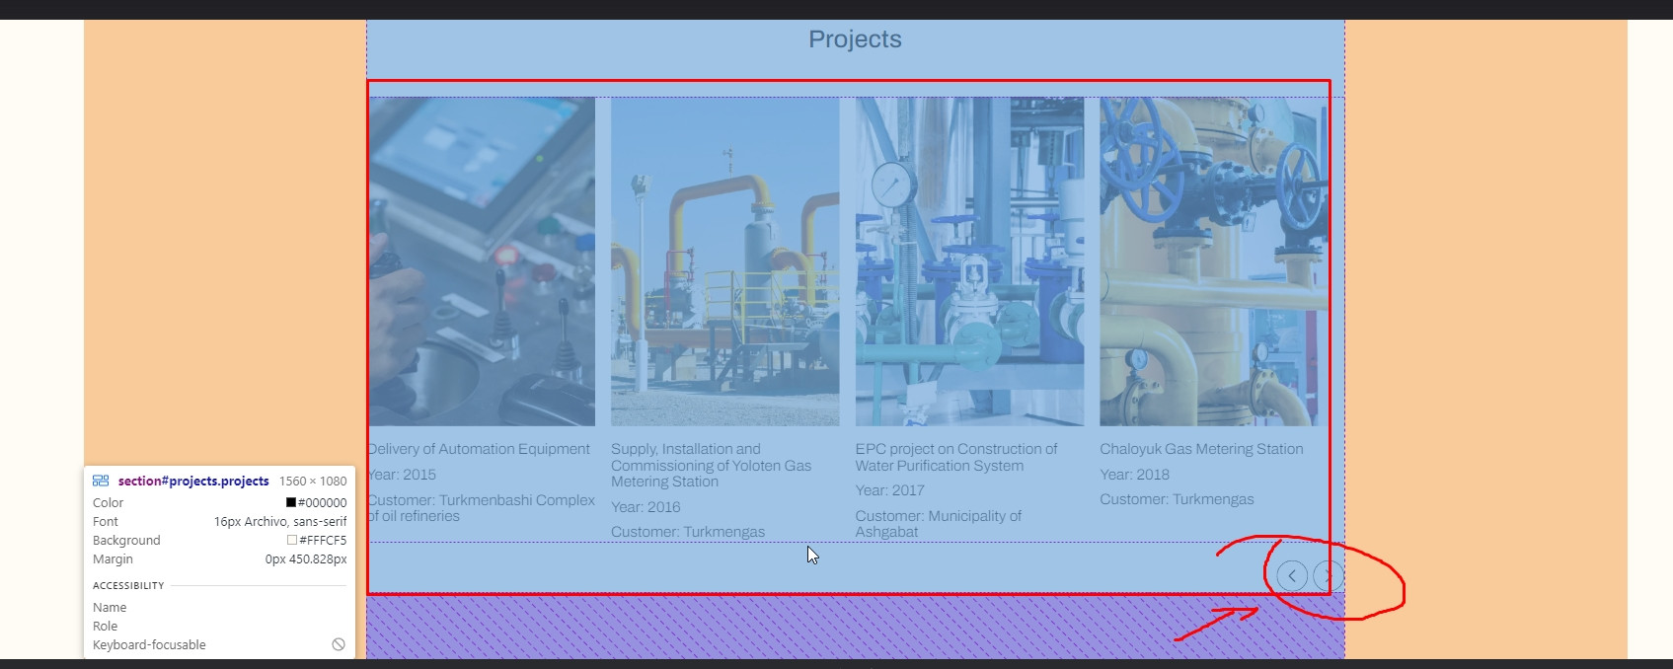
Task: Click the title Chaloyuk Gas Metering Station
Action: tap(1201, 449)
